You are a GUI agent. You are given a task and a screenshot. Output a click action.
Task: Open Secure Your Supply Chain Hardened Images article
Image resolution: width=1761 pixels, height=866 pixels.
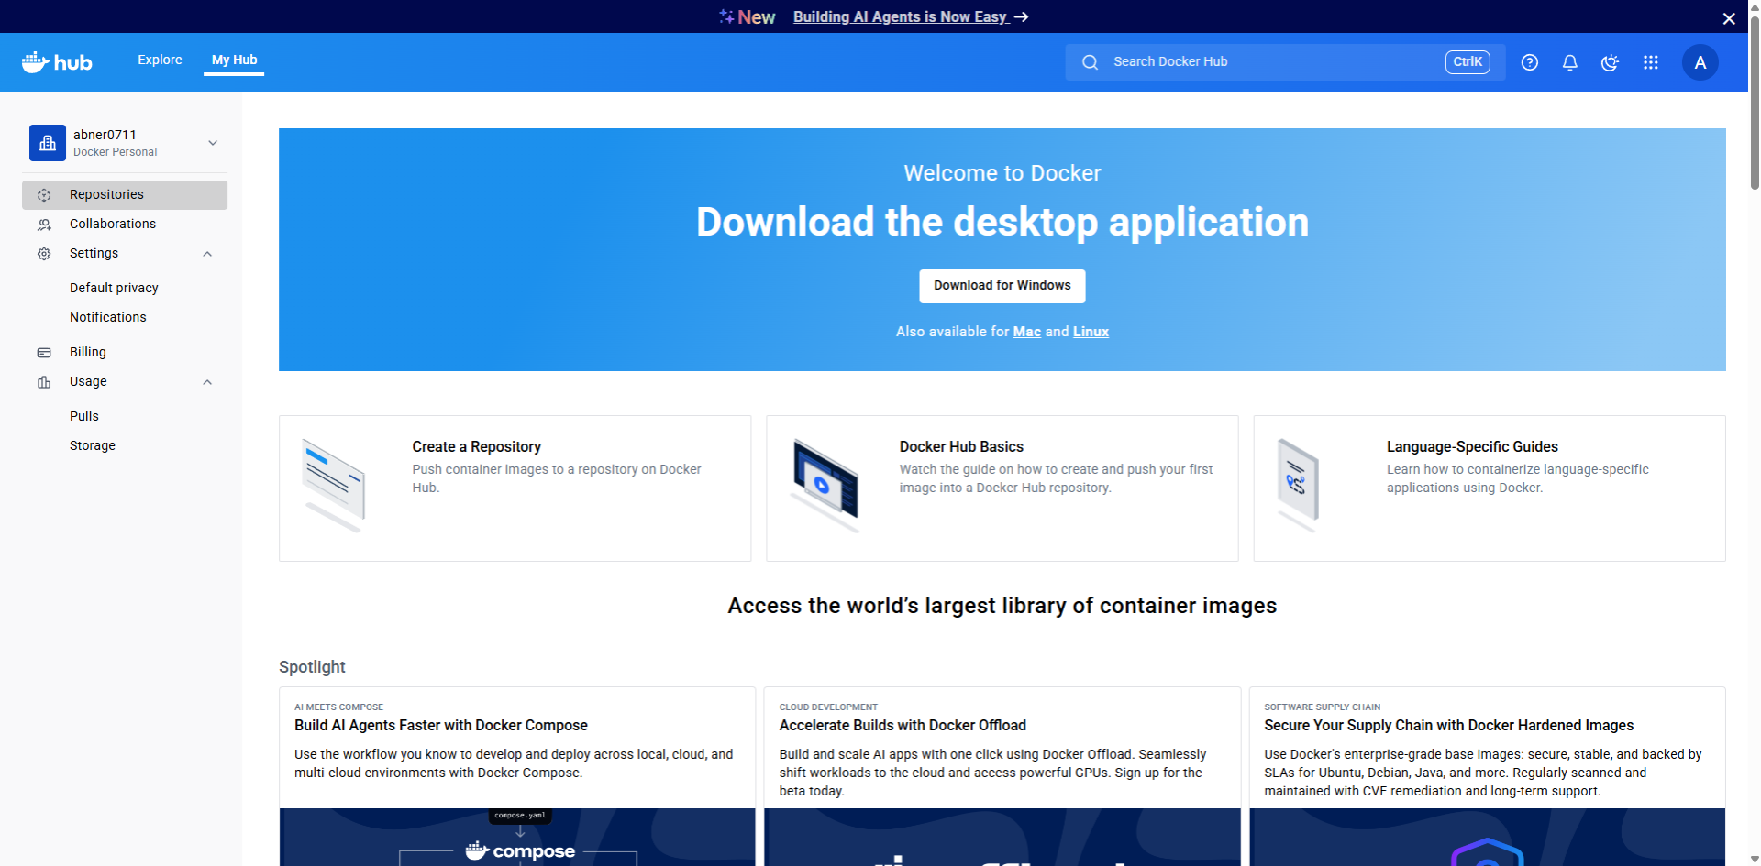[x=1448, y=725]
